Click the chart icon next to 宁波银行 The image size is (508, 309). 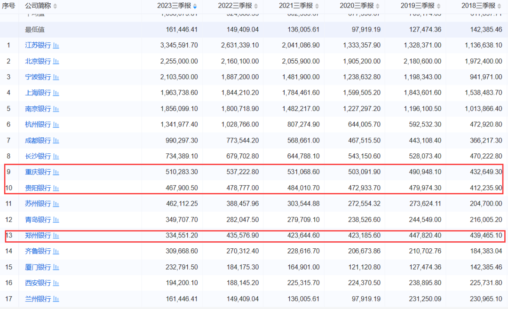(x=56, y=77)
